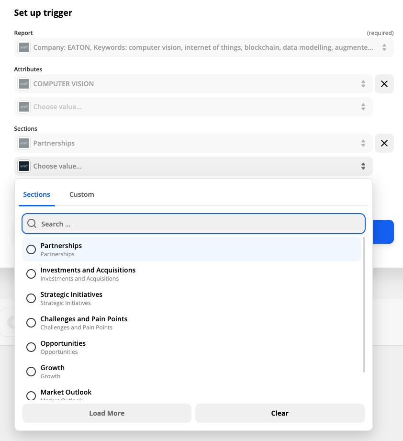Click the app icon in empty Attributes field
Image resolution: width=403 pixels, height=441 pixels.
24,107
